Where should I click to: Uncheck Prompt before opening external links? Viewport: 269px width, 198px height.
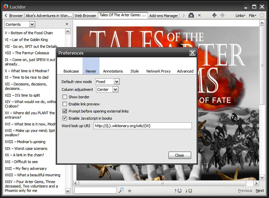(x=65, y=111)
